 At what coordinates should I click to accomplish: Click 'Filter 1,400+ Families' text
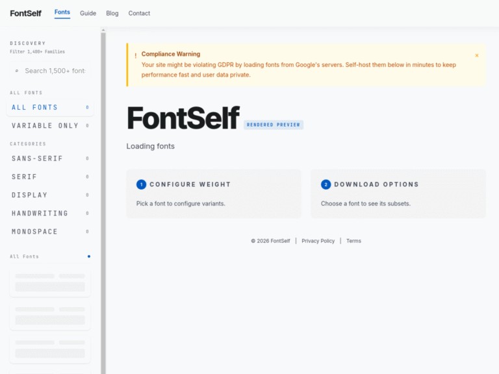pos(37,51)
